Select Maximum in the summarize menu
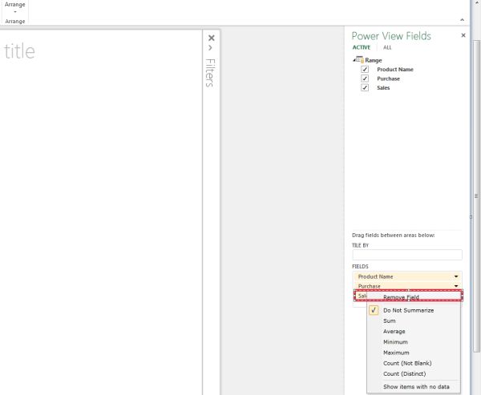 [x=396, y=353]
